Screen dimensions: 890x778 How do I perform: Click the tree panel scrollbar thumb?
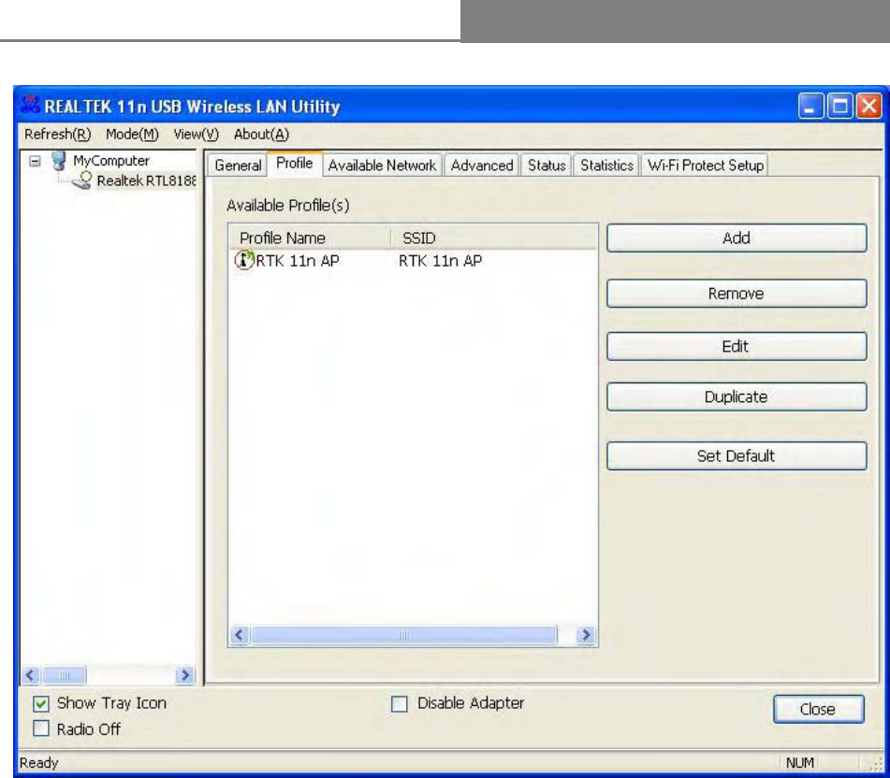pyautogui.click(x=65, y=675)
